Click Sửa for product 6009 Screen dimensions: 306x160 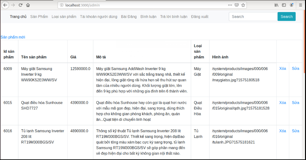point(296,68)
